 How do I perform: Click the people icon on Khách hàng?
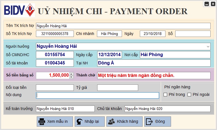[111, 121]
